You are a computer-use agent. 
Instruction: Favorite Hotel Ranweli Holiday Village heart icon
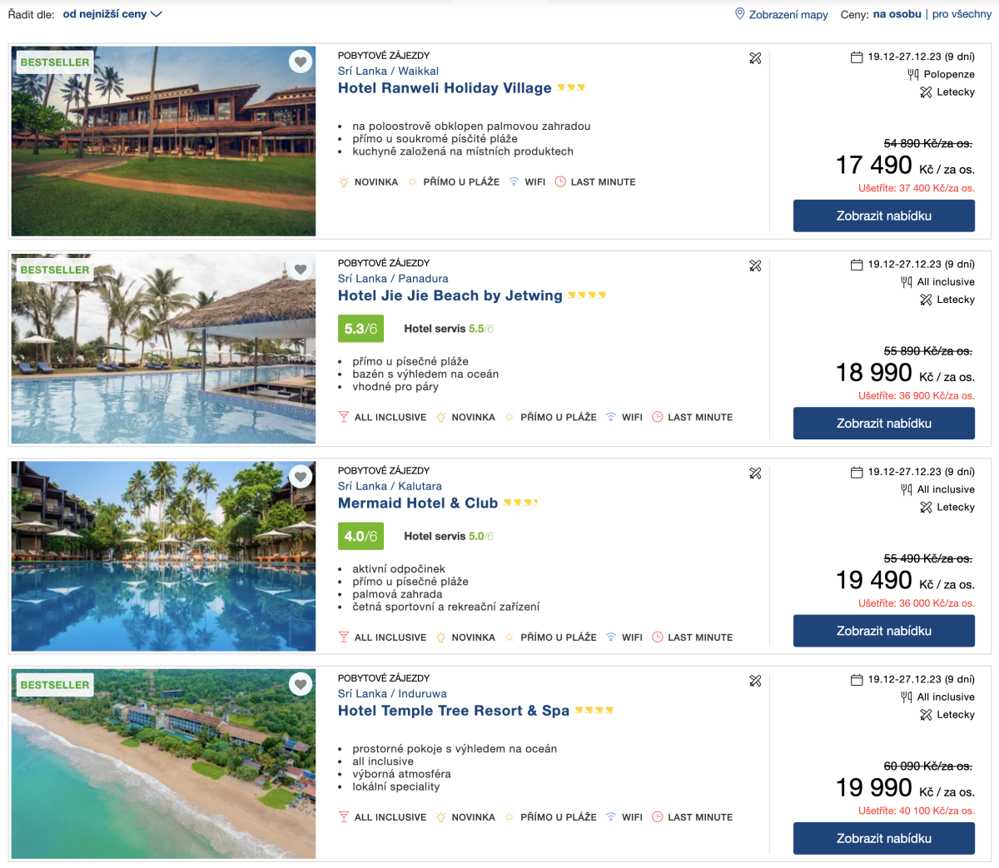click(x=301, y=61)
